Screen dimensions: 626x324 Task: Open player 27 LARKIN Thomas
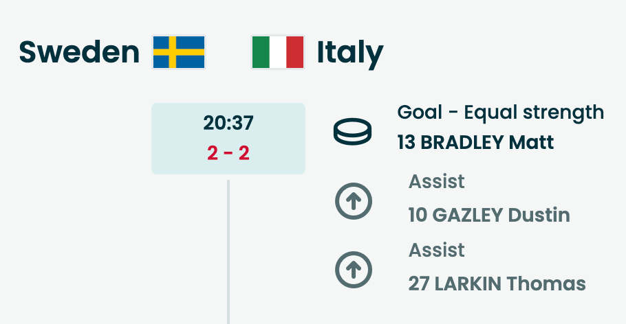[x=497, y=283]
